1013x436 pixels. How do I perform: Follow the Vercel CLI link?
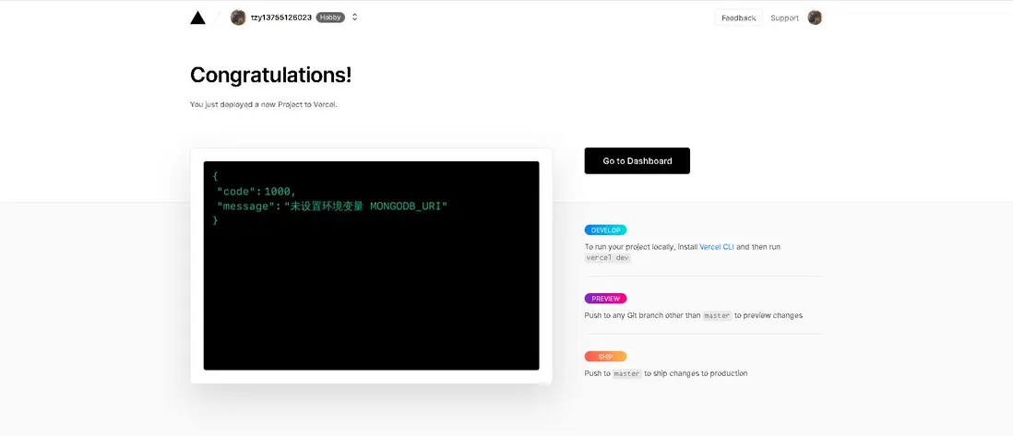tap(717, 247)
